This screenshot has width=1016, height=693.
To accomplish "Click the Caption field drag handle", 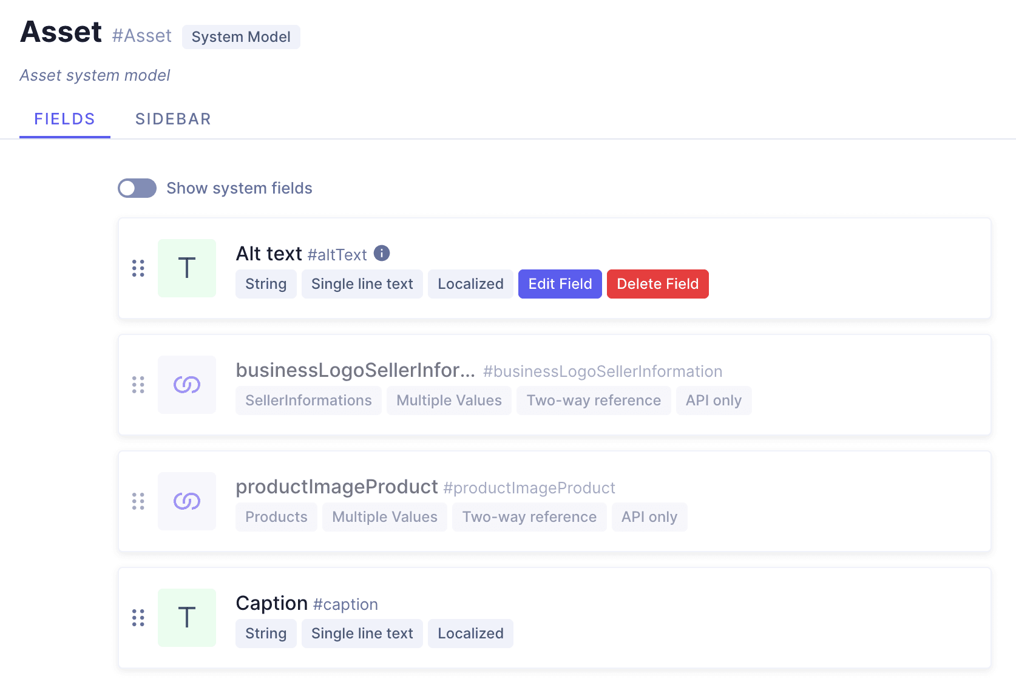I will click(138, 618).
